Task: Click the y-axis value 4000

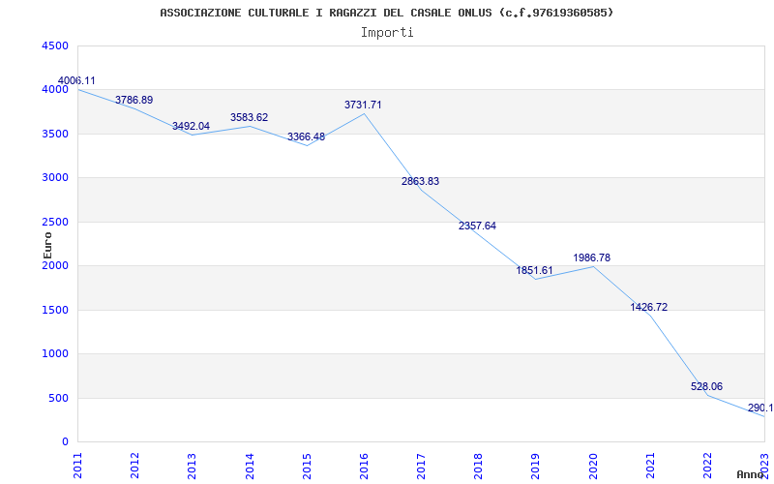Action: (x=55, y=90)
